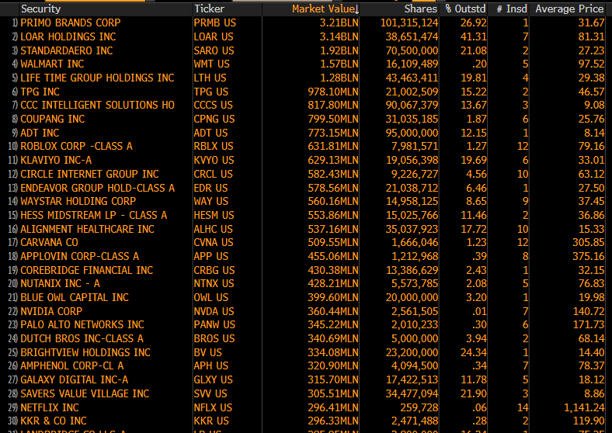Click average price 375.16 for Applovin
Viewport: 612px width, 433px height.
tap(589, 256)
